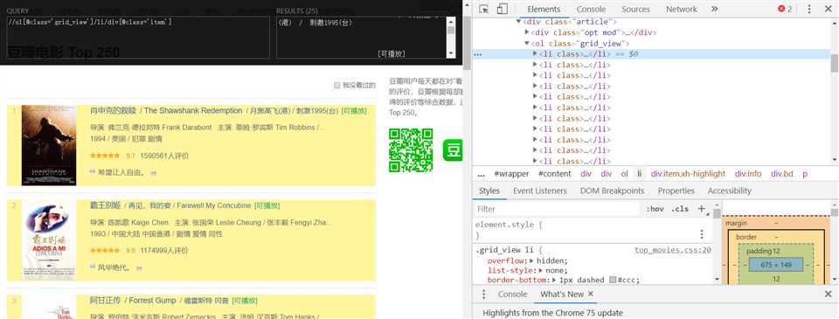The width and height of the screenshot is (839, 319).
Task: Expand the selected li node marked $0
Action: pos(535,54)
